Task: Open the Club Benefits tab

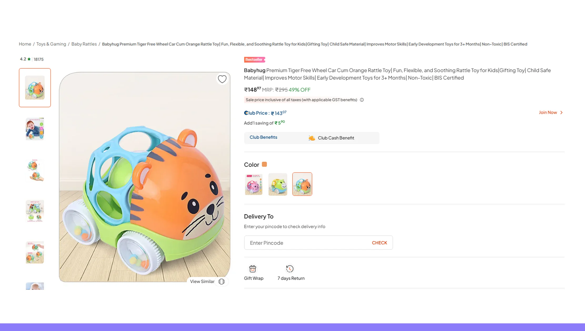Action: pos(263,137)
